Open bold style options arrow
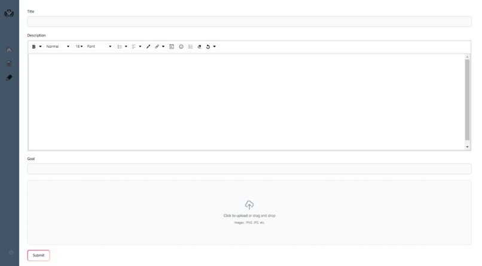This screenshot has height=266, width=482. tap(40, 47)
